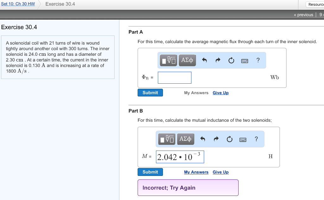Redo an entry in Part A toolbar
The width and height of the screenshot is (324, 200).
tap(218, 60)
